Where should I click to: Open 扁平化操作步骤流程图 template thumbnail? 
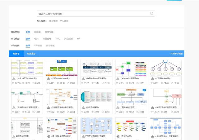96,68
